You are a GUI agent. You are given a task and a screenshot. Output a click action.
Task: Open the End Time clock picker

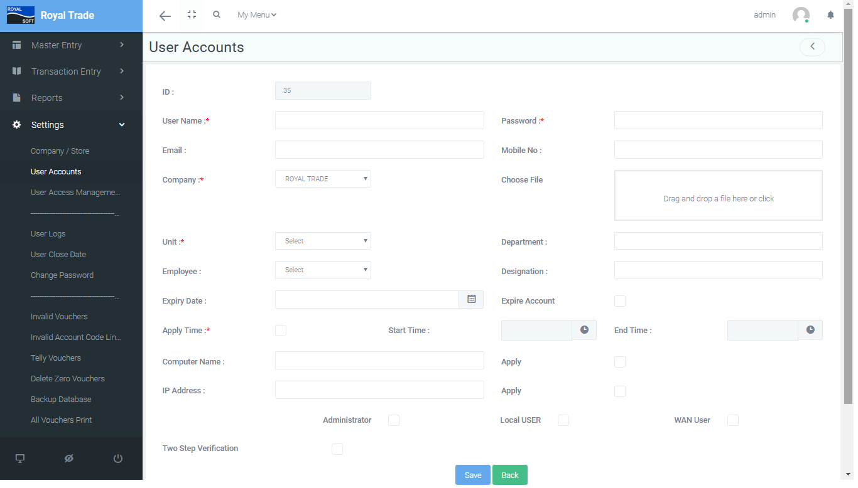(810, 330)
